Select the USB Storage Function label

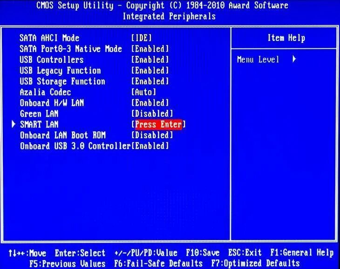click(62, 81)
